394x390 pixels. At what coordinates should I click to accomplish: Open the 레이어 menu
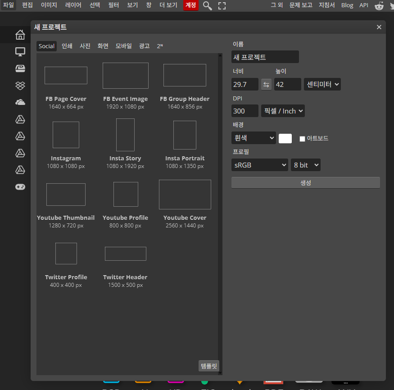tap(73, 5)
